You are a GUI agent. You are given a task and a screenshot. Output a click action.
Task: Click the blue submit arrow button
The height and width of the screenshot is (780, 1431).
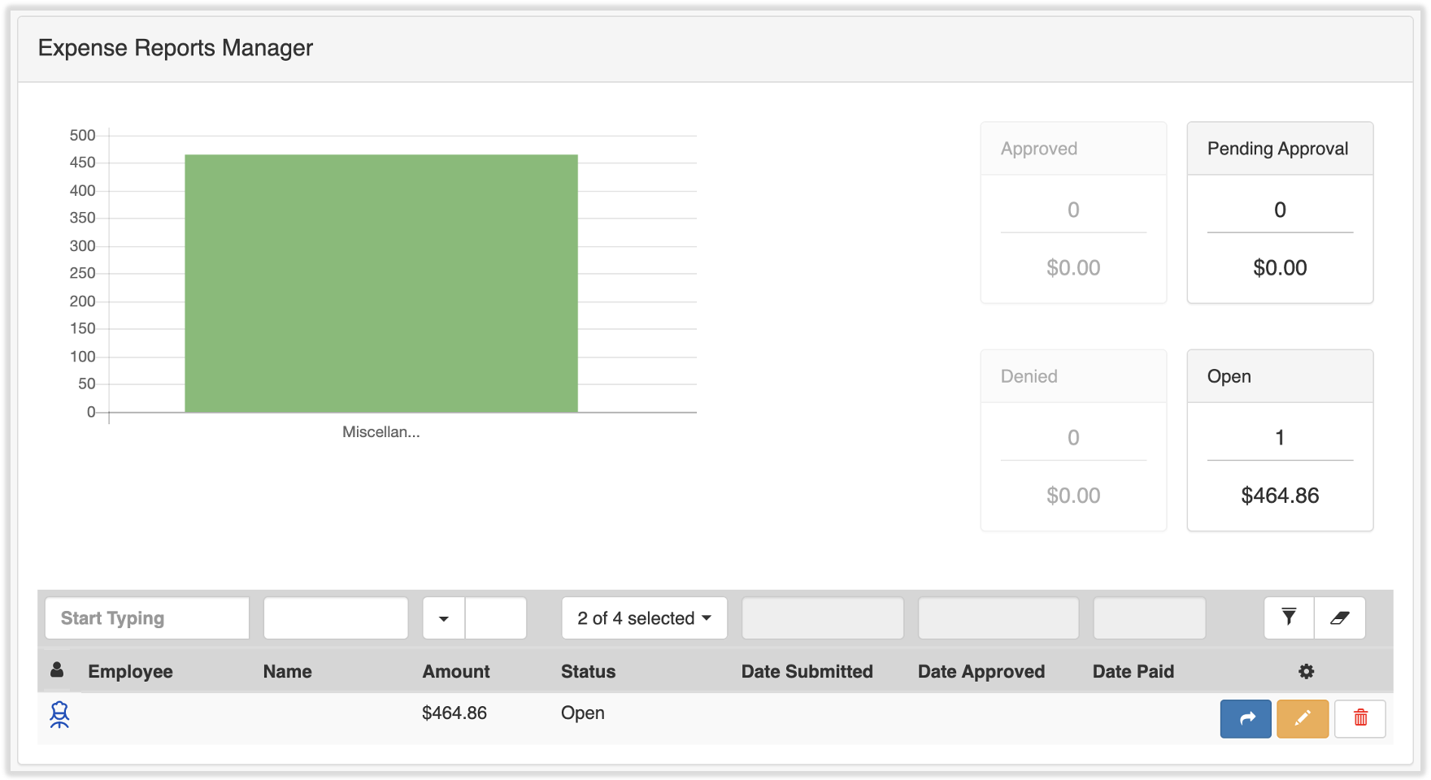(1246, 718)
